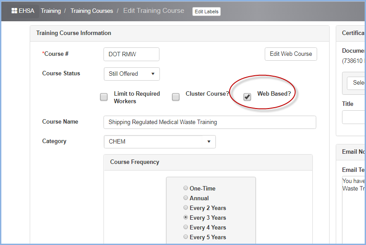The width and height of the screenshot is (366, 245).
Task: Check the Cluster Course? checkbox
Action: coord(176,97)
